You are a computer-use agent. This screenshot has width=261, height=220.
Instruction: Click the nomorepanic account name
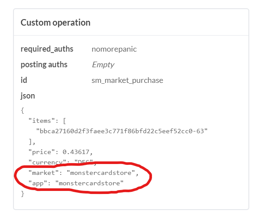[114, 49]
